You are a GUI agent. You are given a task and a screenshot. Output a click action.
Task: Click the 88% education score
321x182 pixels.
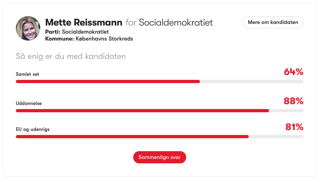coord(293,101)
